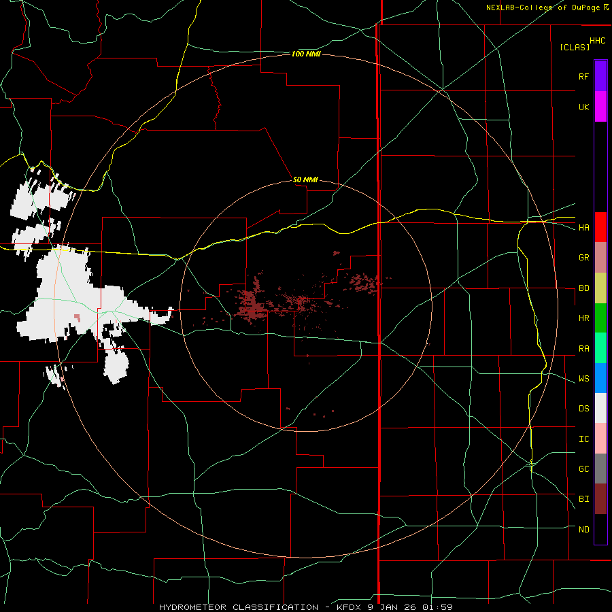Click the BI legend label

[583, 499]
